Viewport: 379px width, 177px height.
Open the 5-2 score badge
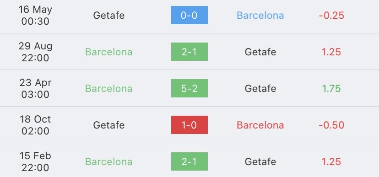tap(189, 88)
